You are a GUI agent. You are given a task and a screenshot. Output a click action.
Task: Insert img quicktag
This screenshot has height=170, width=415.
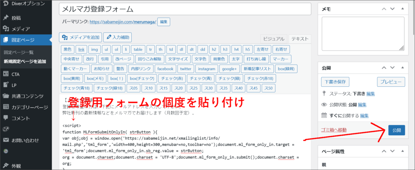[x=94, y=49]
